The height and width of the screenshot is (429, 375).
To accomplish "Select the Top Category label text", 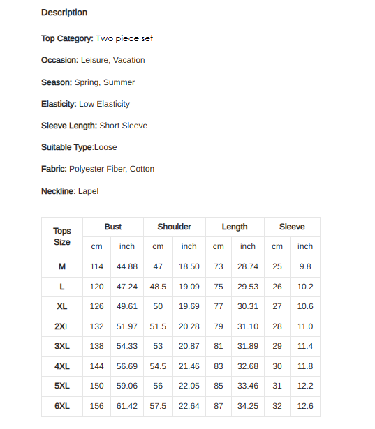I will (x=67, y=38).
